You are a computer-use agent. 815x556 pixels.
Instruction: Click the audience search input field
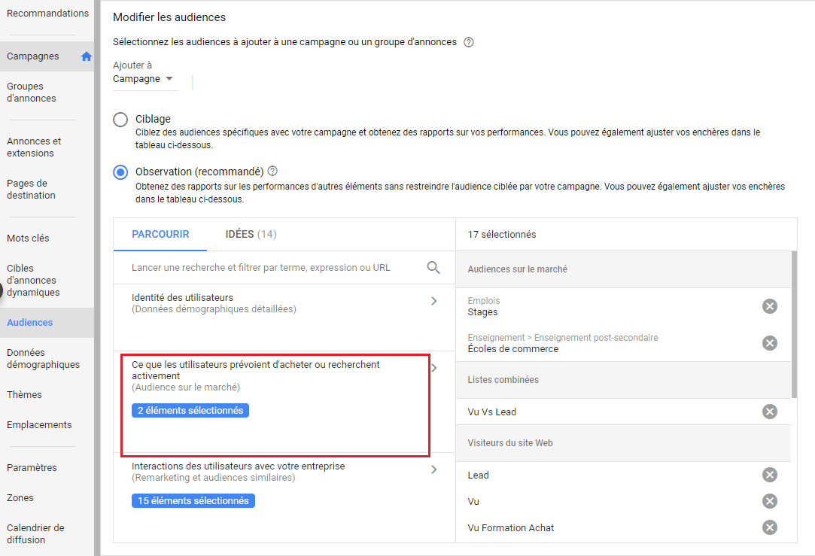(x=271, y=267)
